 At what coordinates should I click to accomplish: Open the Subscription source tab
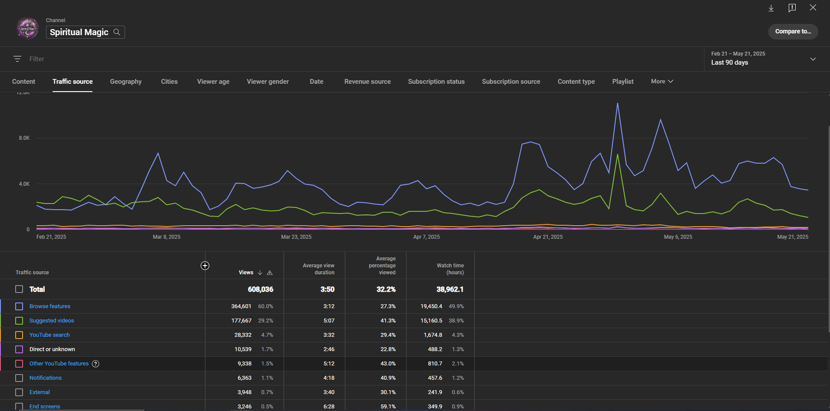tap(511, 82)
